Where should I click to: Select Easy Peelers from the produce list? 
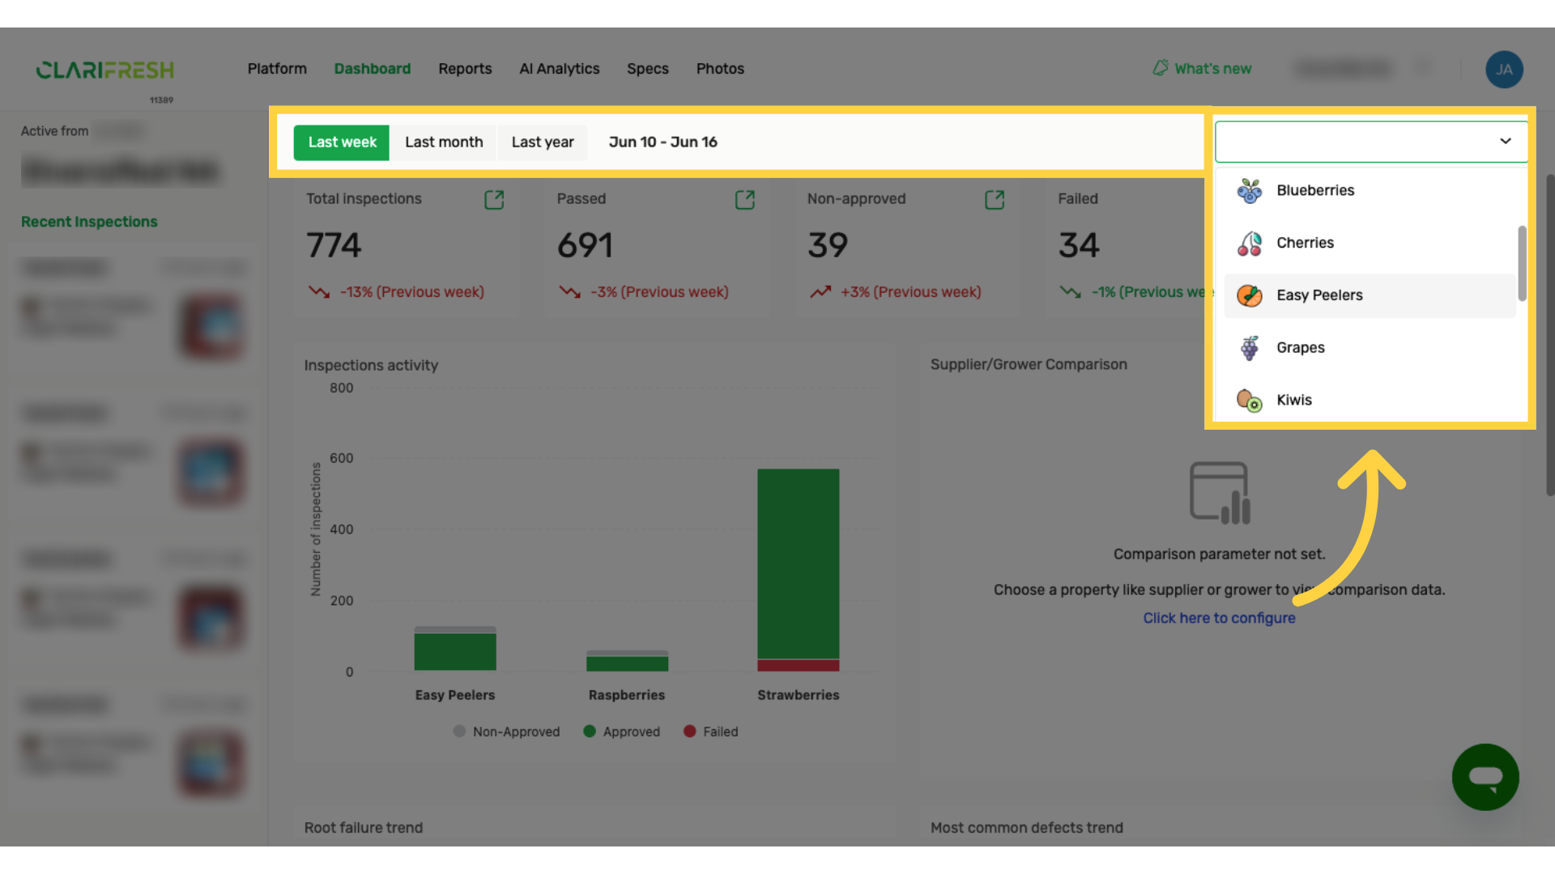tap(1370, 295)
